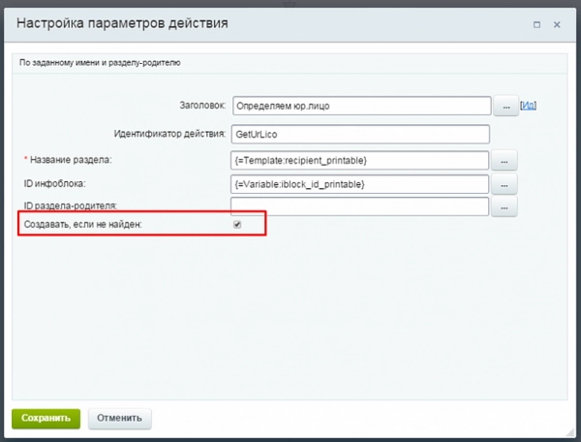Maximize the action settings dialog
Screen dimensions: 581x442
tap(536, 24)
